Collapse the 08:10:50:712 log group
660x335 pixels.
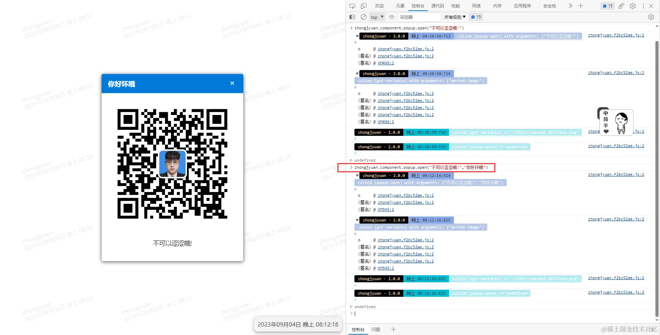[x=357, y=36]
